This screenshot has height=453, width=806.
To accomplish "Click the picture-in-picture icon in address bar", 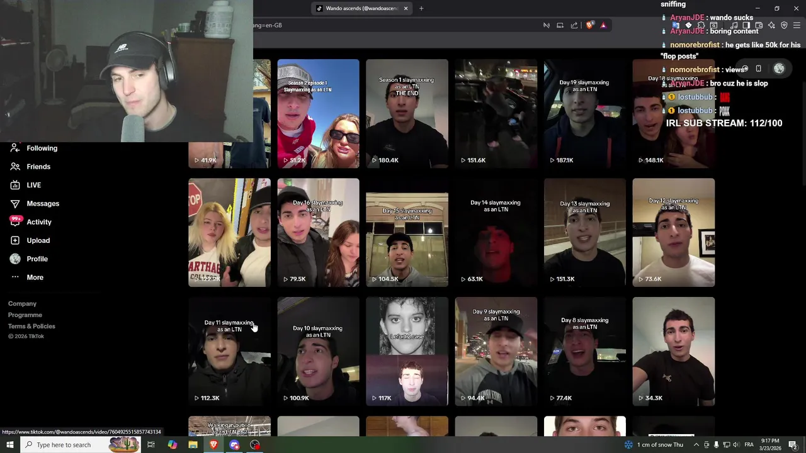I will click(x=560, y=25).
